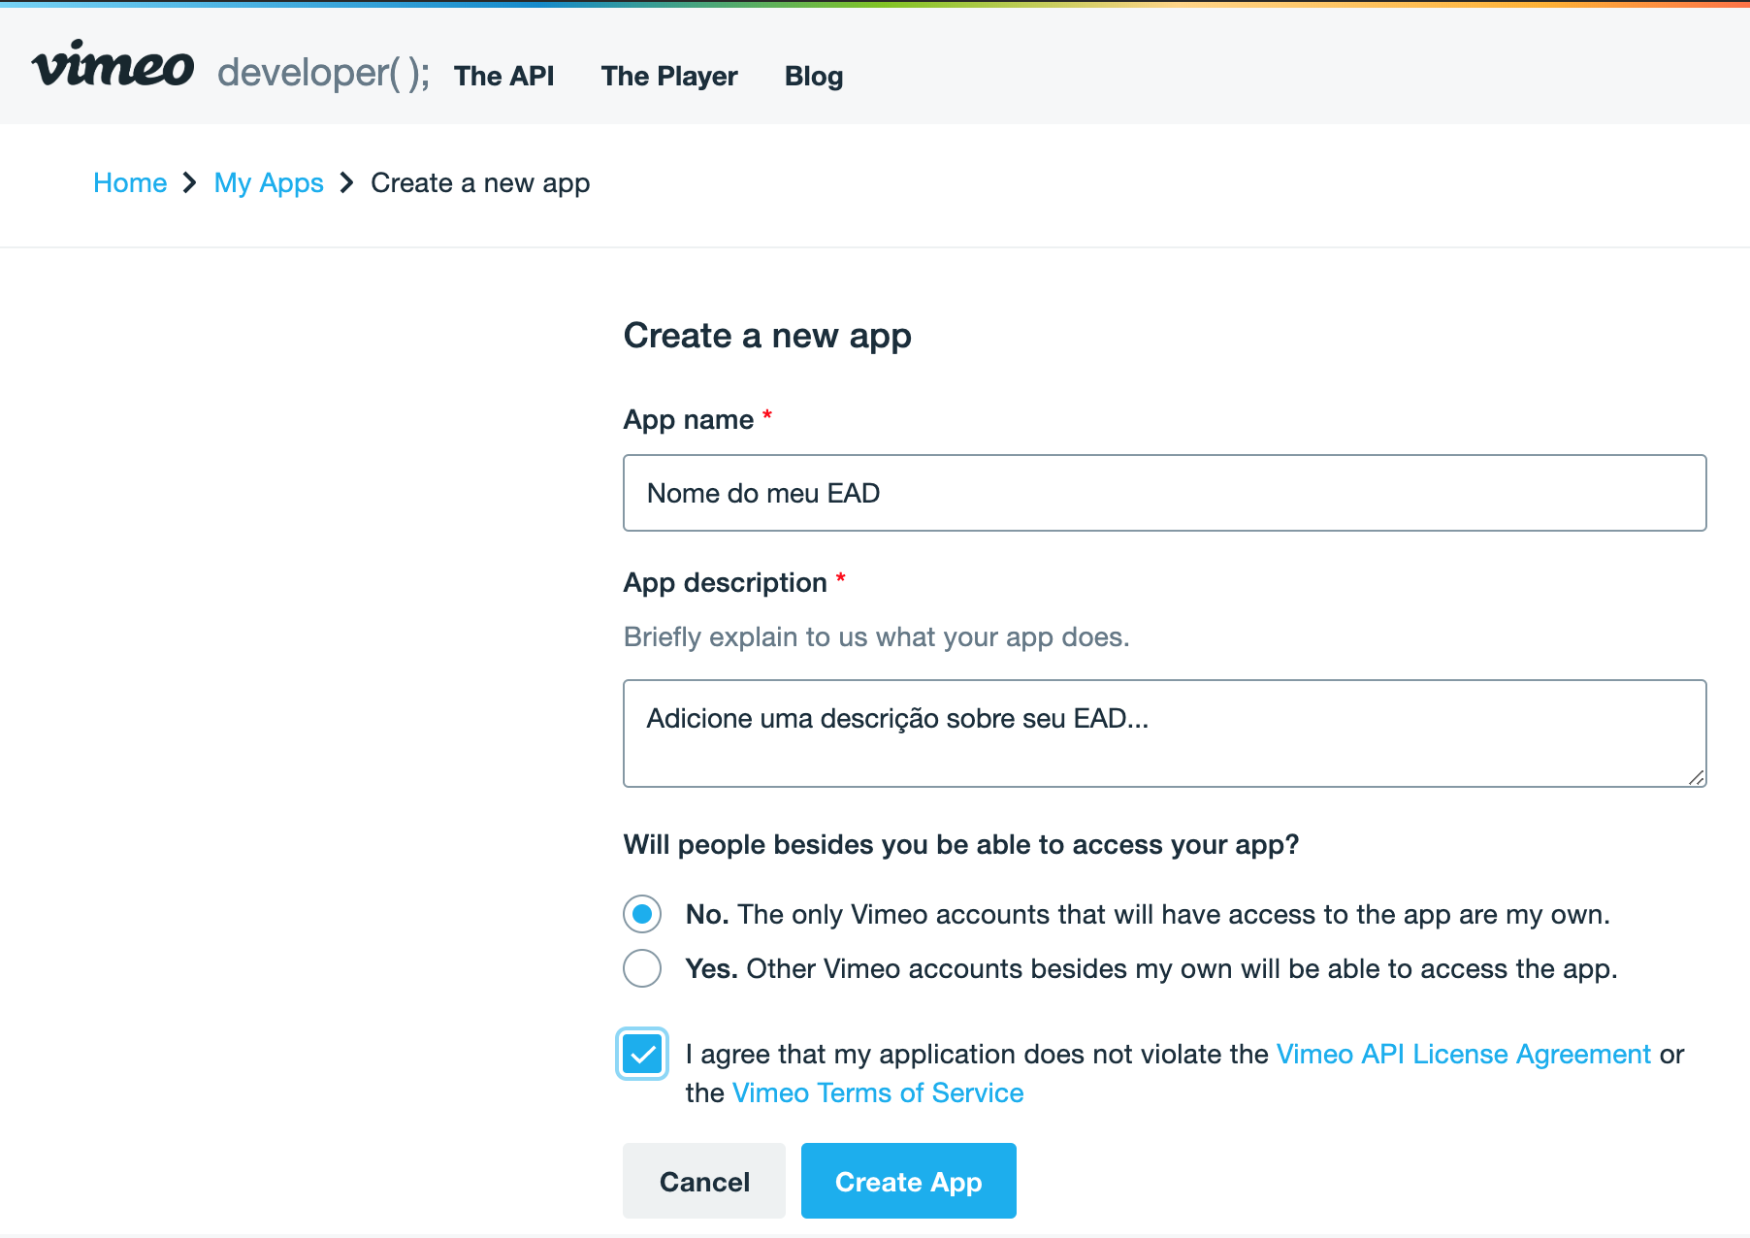The image size is (1750, 1238).
Task: Click the 'Create a new app' breadcrumb text
Action: pyautogui.click(x=480, y=182)
